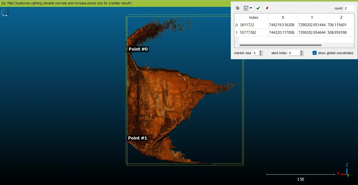Cancel point picking with red X
The width and height of the screenshot is (358, 185).
pos(267,8)
